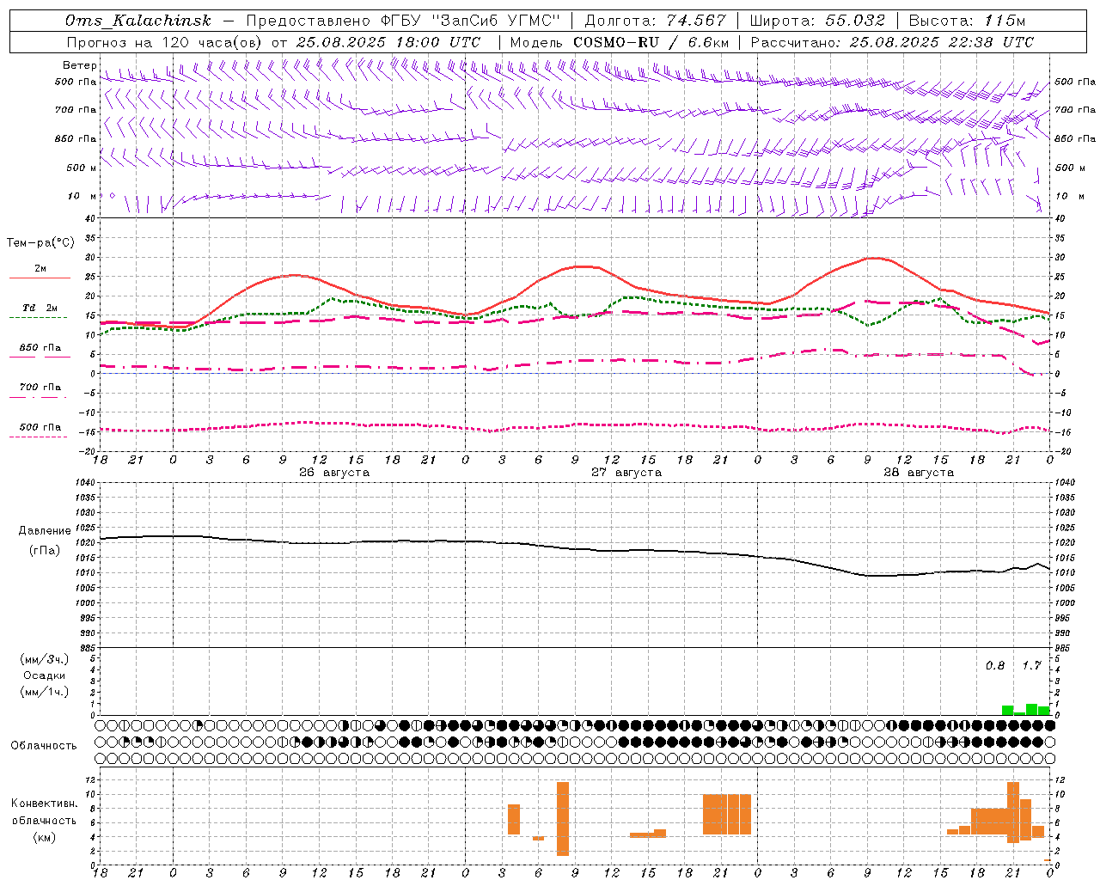Click the '(мм/1ч.)' precipitation unit label
This screenshot has width=1100, height=880.
45,692
